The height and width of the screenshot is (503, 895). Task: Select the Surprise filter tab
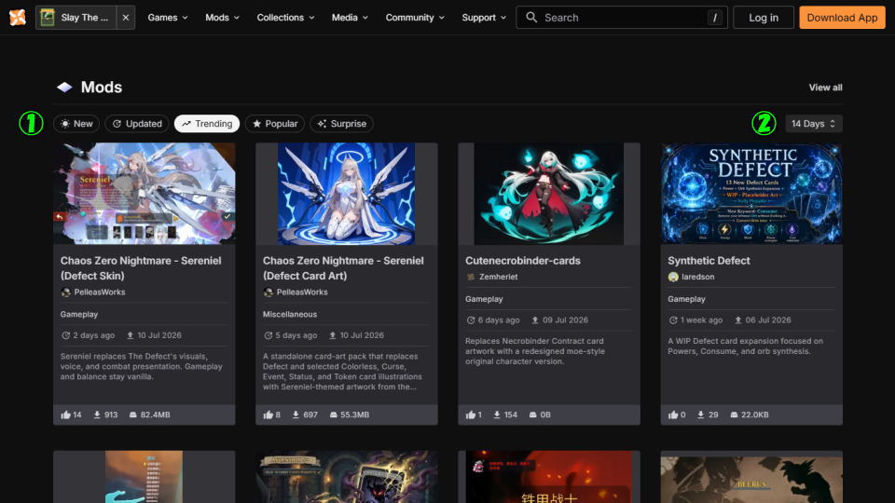tap(341, 124)
